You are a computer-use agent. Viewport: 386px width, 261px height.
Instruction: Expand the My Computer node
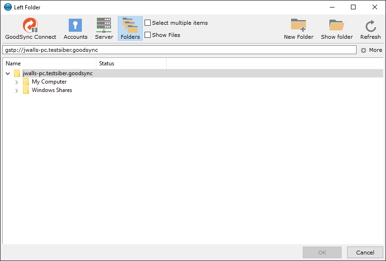pos(17,82)
